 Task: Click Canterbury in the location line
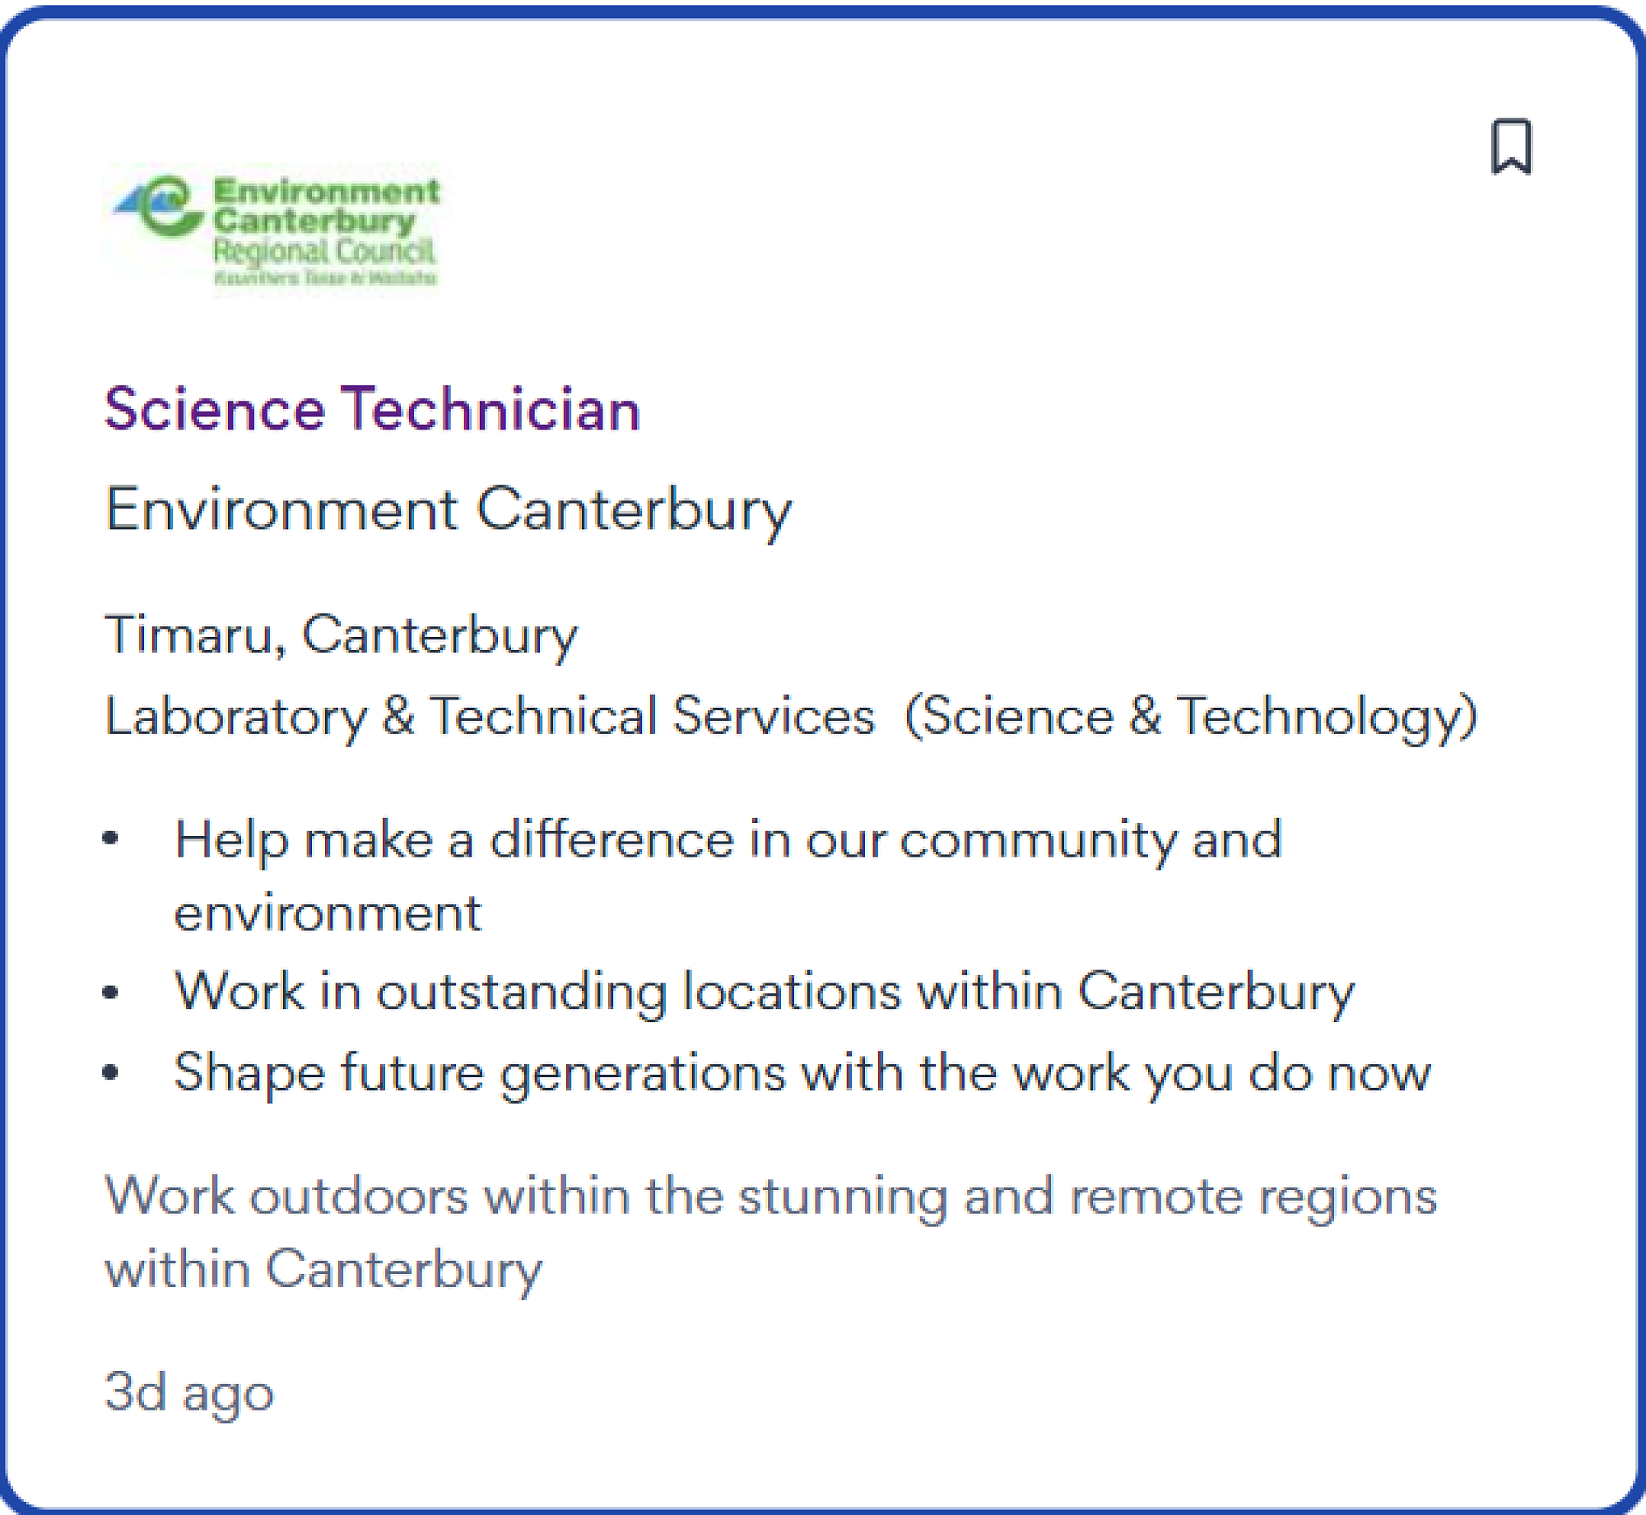439,635
